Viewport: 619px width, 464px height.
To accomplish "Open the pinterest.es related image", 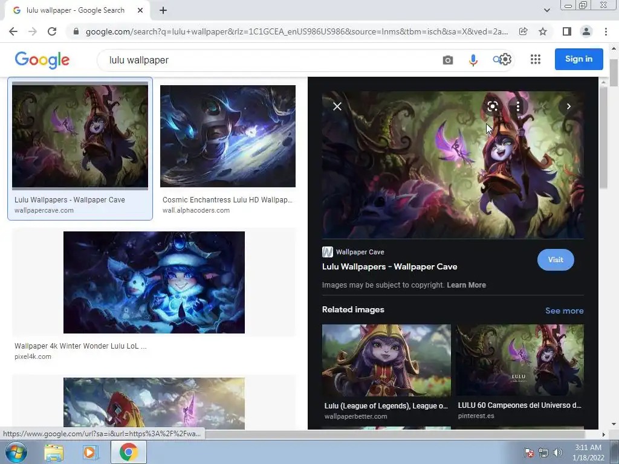I will coord(520,360).
